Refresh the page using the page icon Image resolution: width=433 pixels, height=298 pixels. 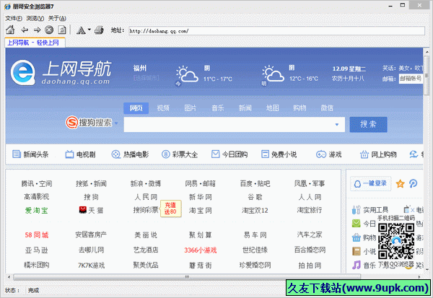pos(62,30)
